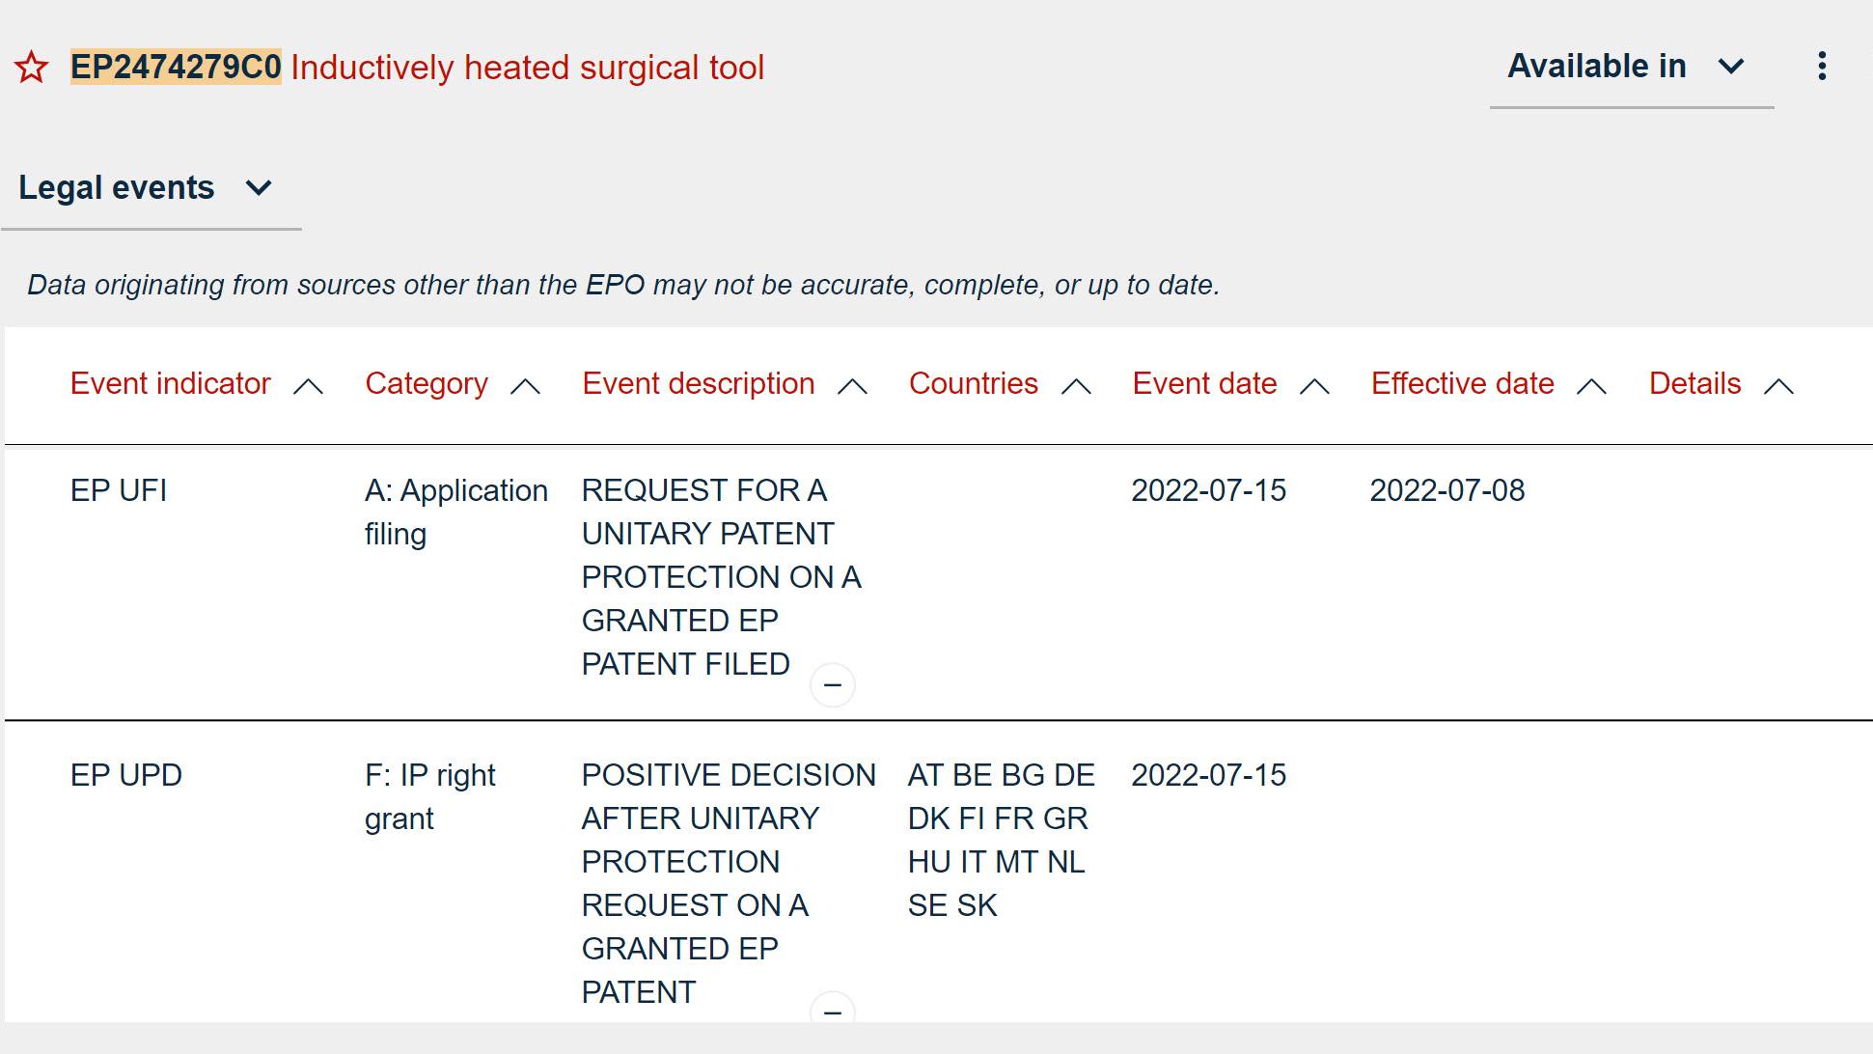
Task: Collapse the EP UFI event description
Action: (832, 684)
